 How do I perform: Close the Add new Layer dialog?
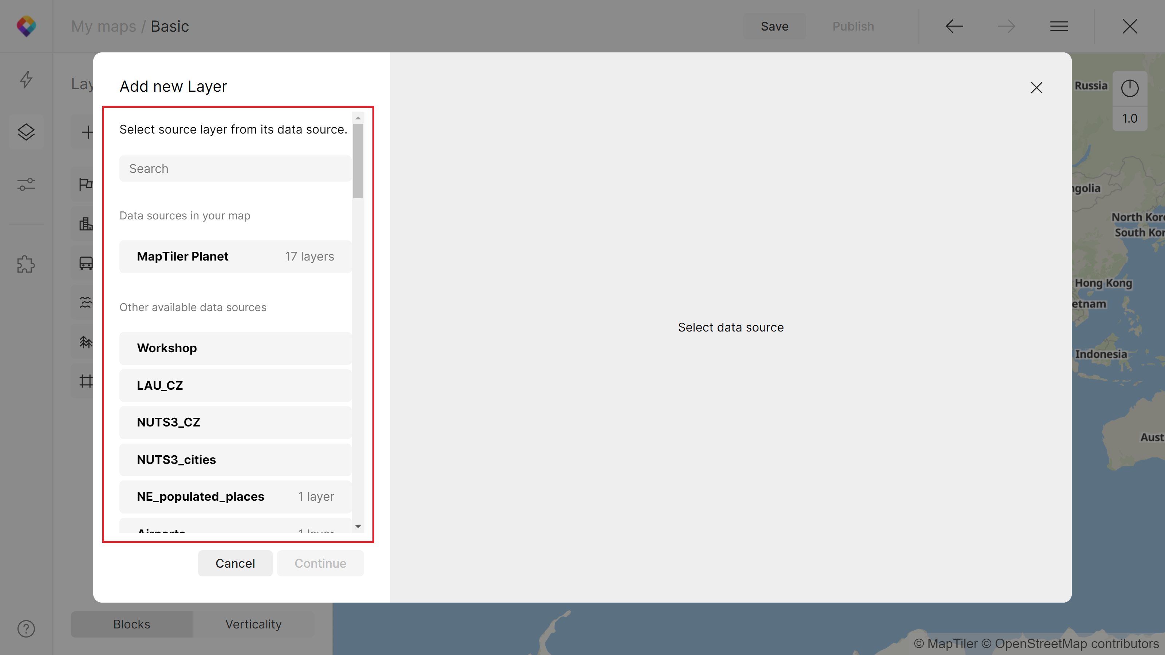pos(1036,87)
